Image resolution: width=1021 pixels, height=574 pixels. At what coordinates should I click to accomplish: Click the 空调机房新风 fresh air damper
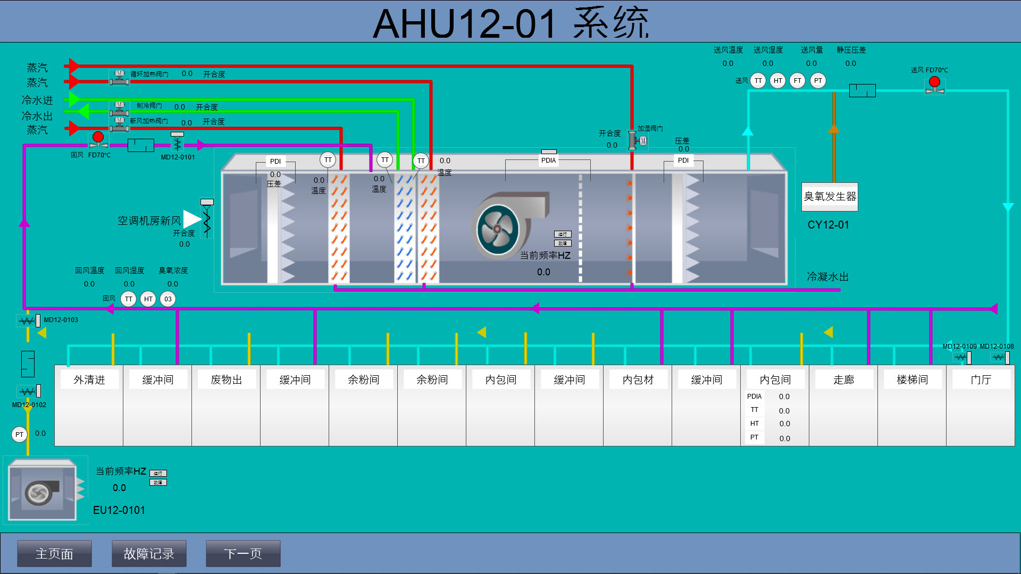coord(207,218)
